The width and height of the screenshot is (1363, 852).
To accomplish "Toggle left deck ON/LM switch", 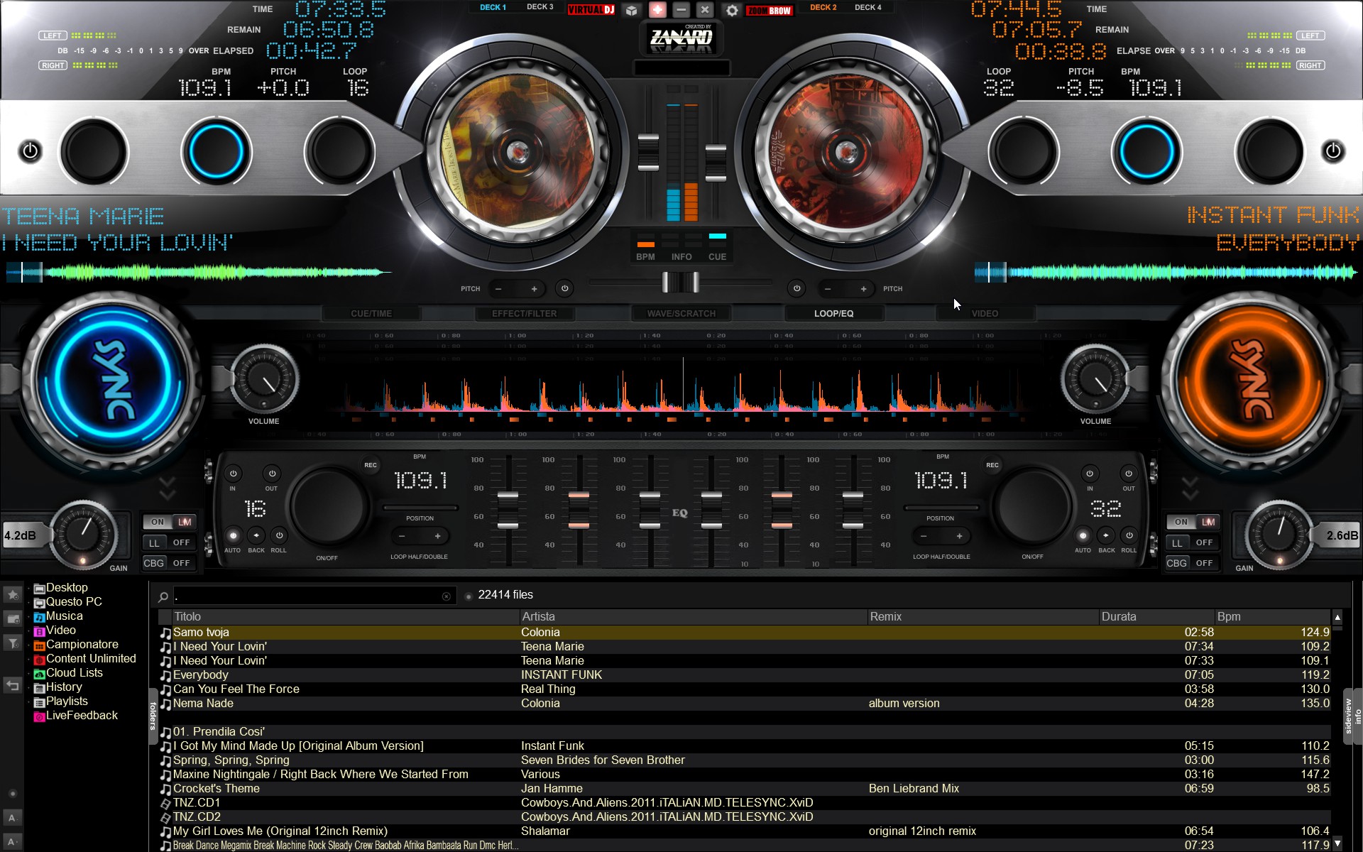I will click(170, 522).
